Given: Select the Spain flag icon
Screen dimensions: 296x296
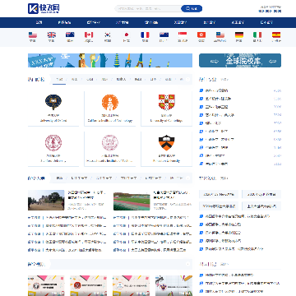Looking at the screenshot, I should [276, 35].
